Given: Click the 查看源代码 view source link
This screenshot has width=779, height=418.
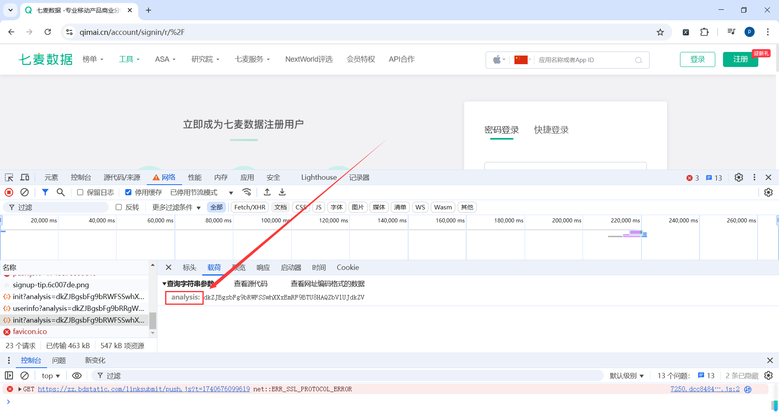Looking at the screenshot, I should coord(251,284).
